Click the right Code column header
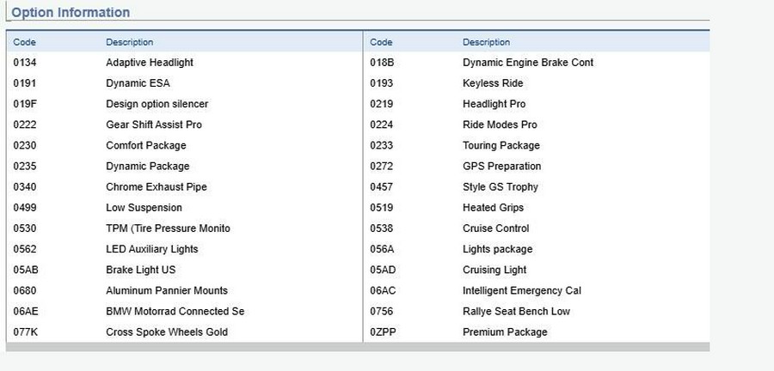 381,42
